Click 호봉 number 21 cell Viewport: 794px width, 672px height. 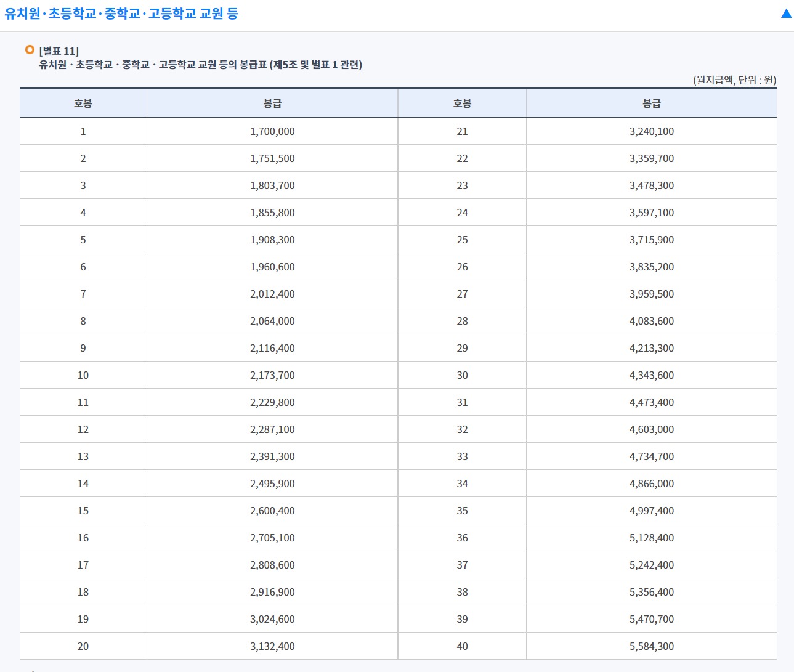tap(462, 131)
